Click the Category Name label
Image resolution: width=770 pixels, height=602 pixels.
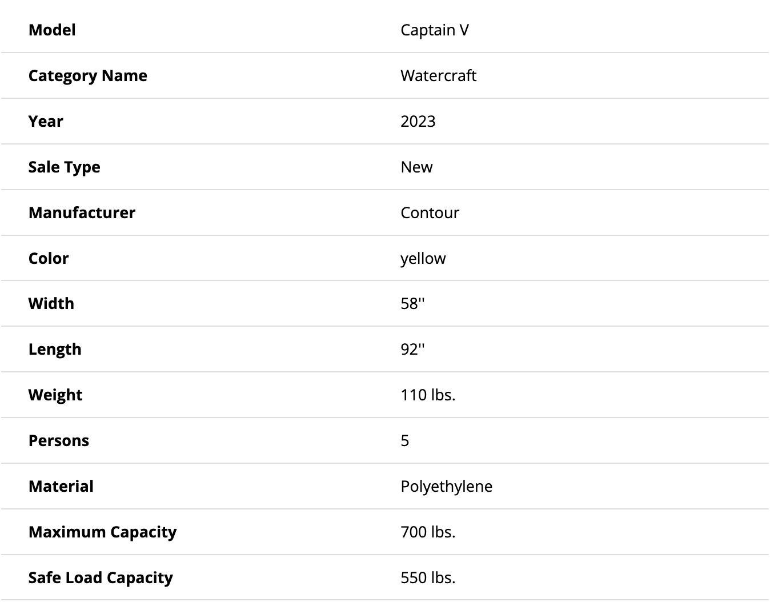(87, 75)
